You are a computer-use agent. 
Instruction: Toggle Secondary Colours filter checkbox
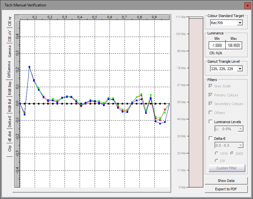point(211,104)
